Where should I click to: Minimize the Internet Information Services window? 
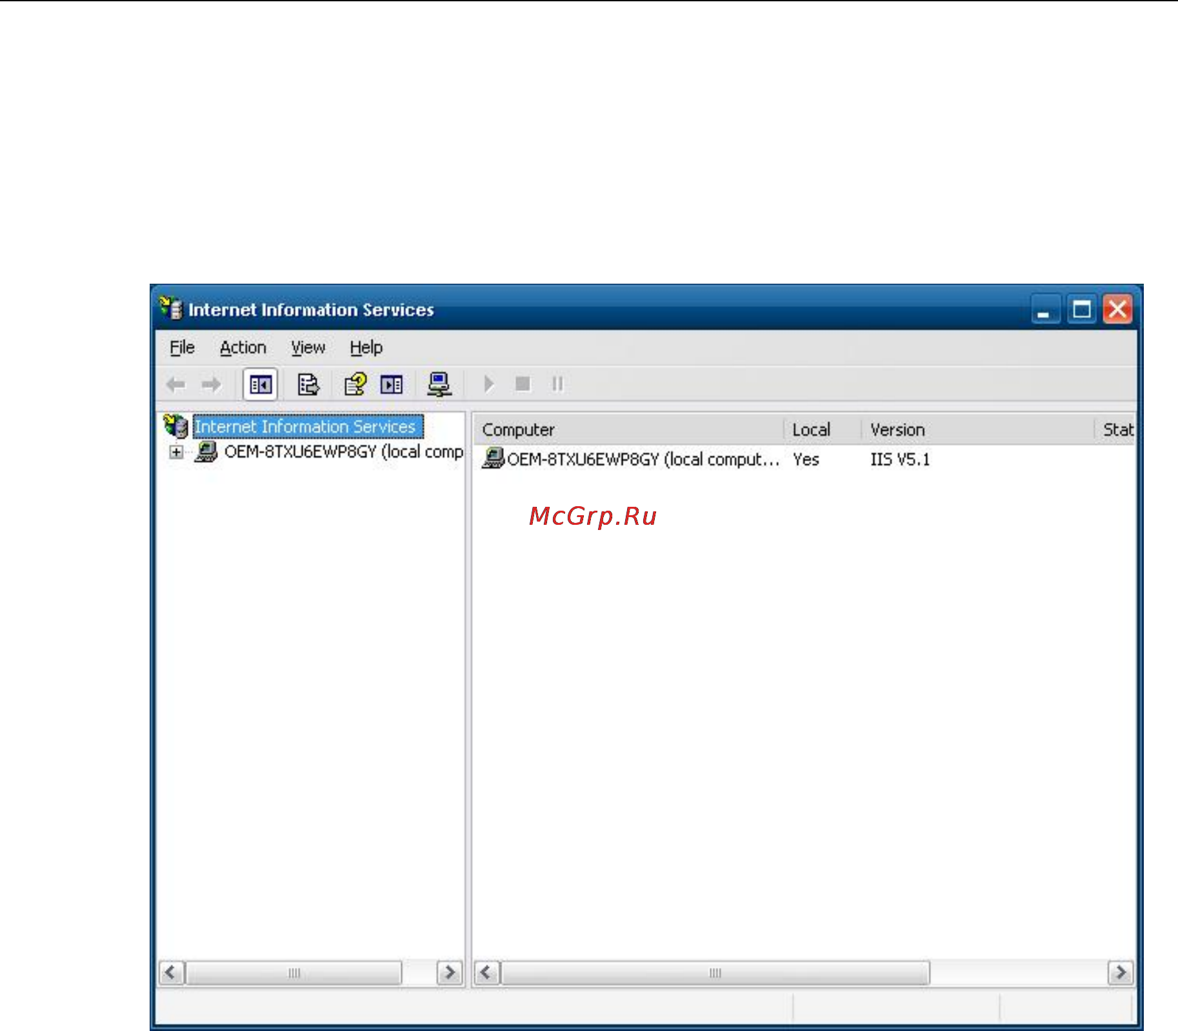1044,309
